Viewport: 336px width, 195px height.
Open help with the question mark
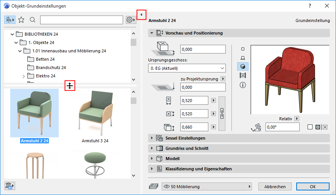click(310, 6)
